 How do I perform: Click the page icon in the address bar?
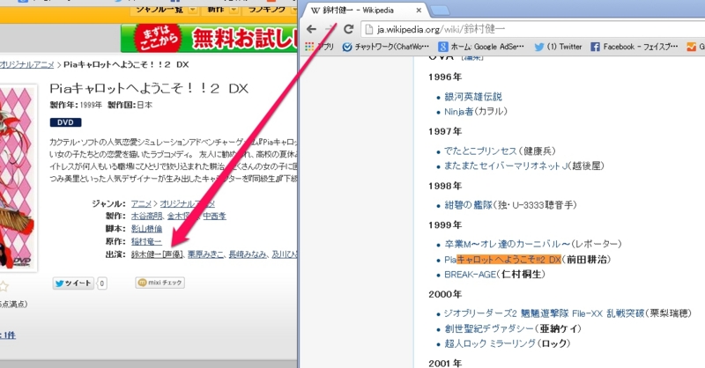368,30
